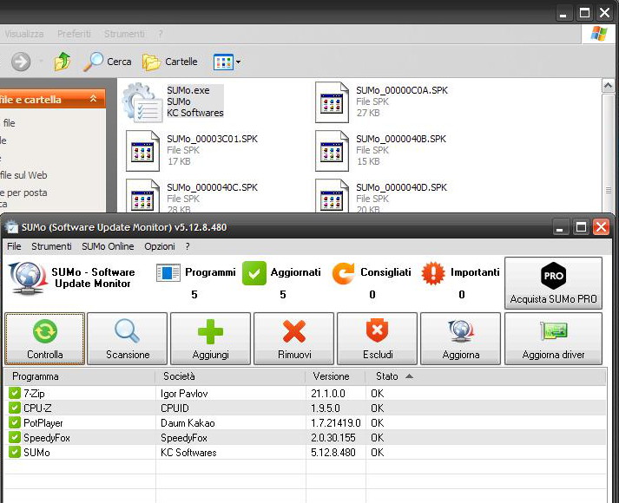The image size is (619, 503).
Task: Click per posta link in Explorer sidebar
Action: click(23, 193)
